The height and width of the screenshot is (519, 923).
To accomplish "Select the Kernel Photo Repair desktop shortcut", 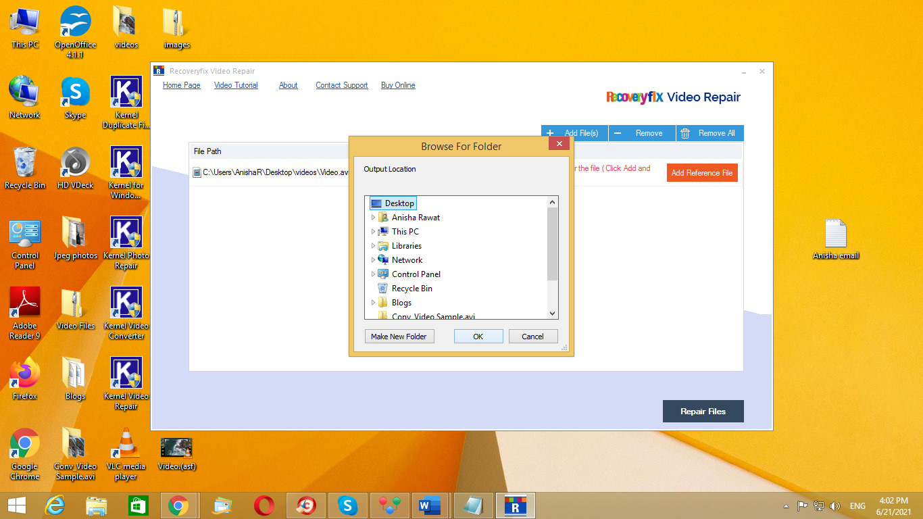I will click(x=126, y=243).
